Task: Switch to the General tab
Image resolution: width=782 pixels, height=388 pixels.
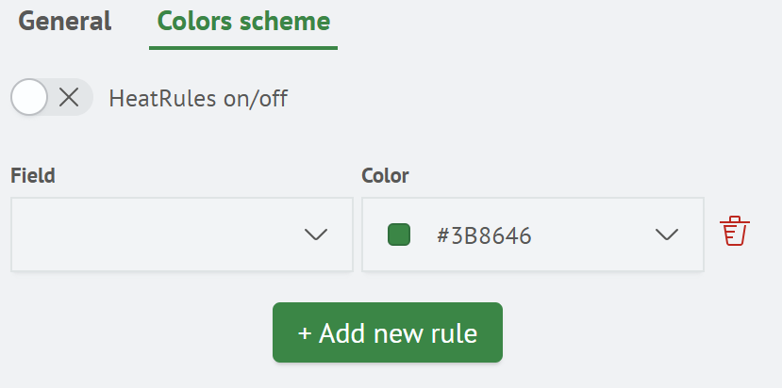Action: point(64,21)
